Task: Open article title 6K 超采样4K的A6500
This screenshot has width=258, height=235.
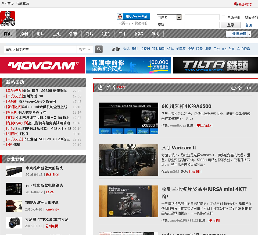Action: point(187,106)
